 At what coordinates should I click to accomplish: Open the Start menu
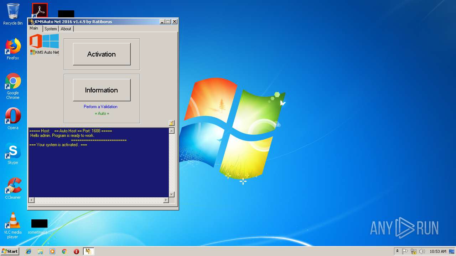[10, 251]
